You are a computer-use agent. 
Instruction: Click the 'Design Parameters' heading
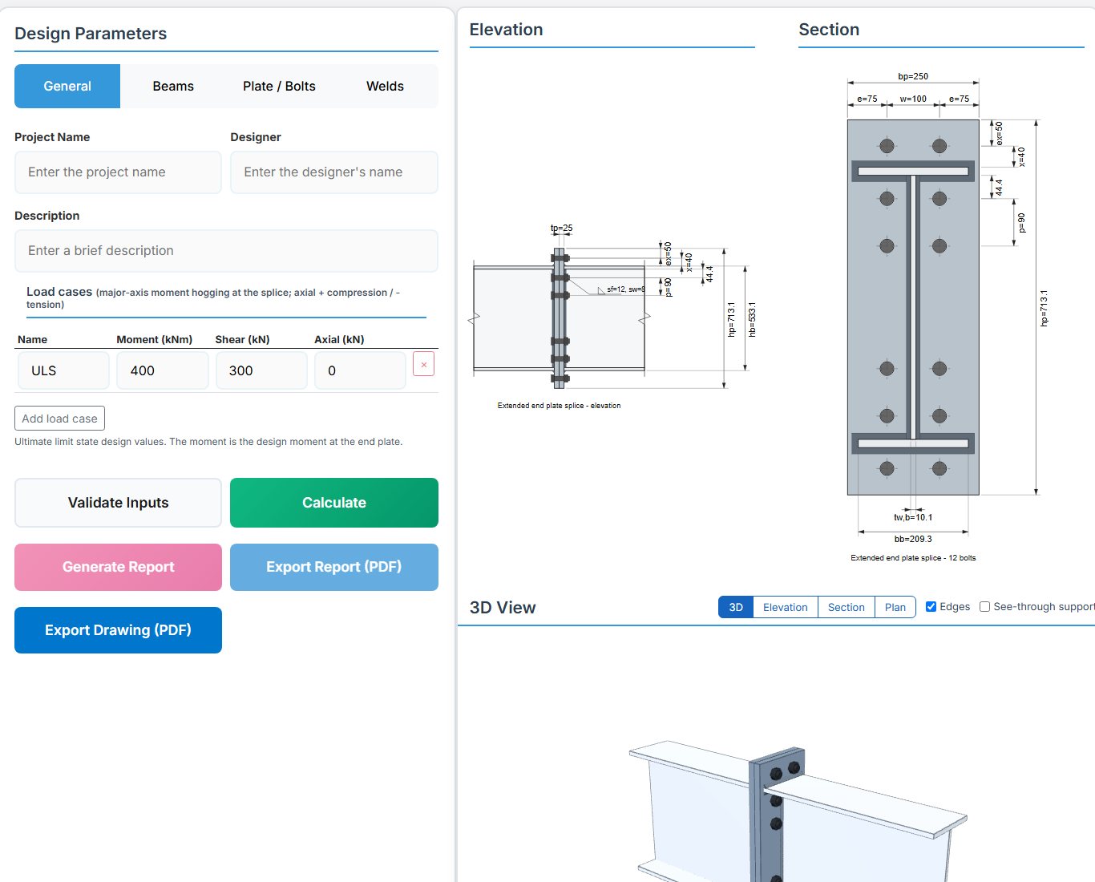tap(91, 34)
